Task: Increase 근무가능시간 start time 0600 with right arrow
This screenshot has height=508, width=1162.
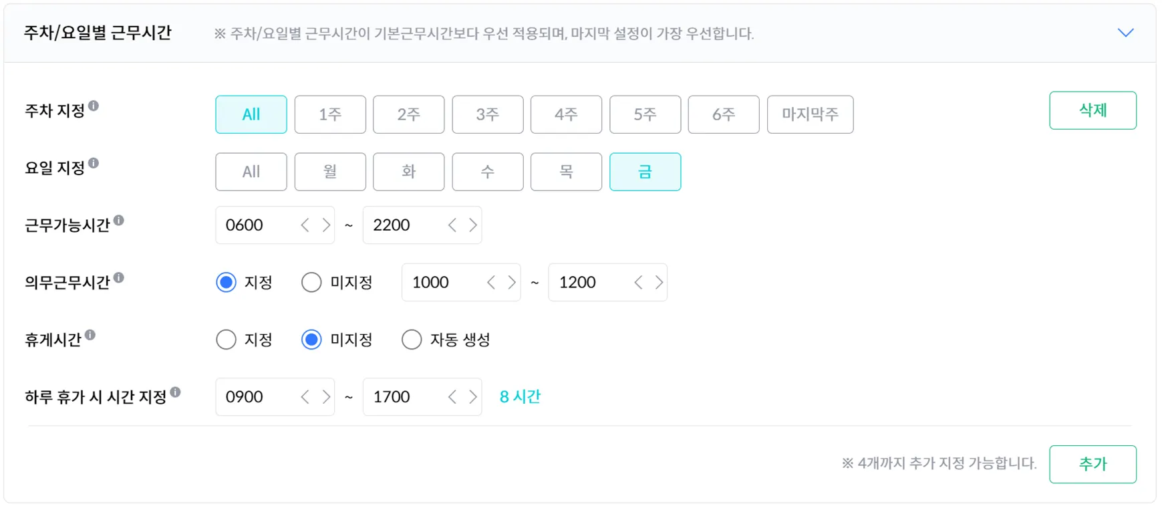Action: tap(326, 225)
